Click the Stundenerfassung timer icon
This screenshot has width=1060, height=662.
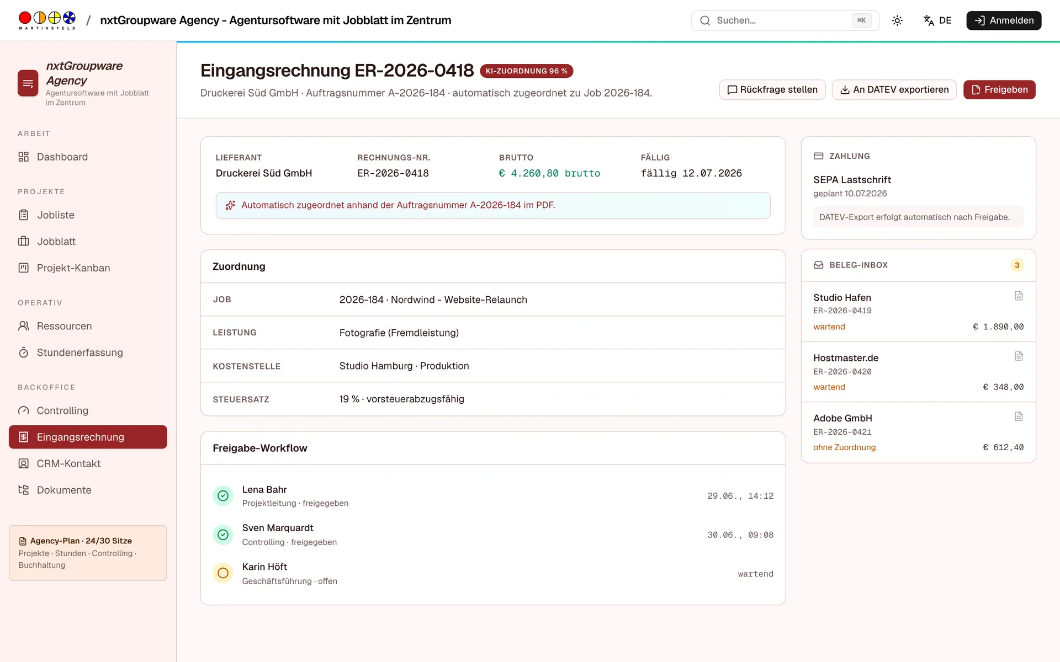tap(23, 353)
